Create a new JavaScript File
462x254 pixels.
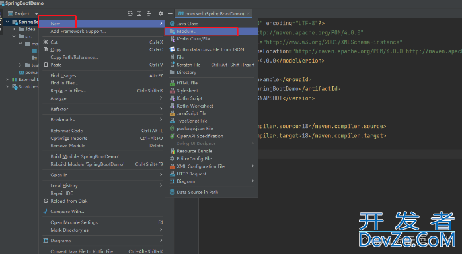(212, 113)
